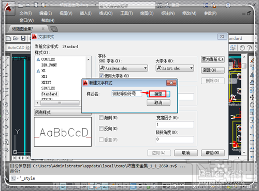The height and width of the screenshot is (191, 259).
Task: Click the New drawing toolbar icon
Action: [8, 38]
